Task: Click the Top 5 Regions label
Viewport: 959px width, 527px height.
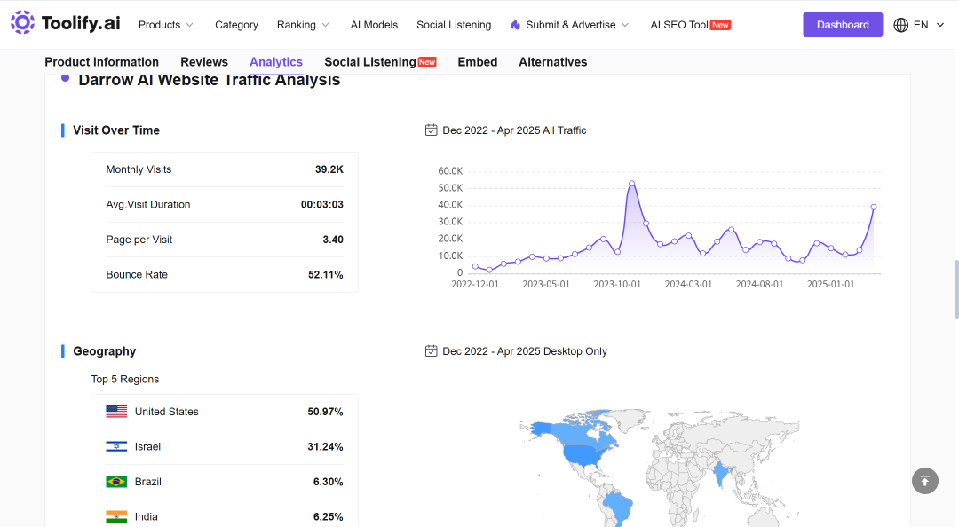Action: click(125, 379)
